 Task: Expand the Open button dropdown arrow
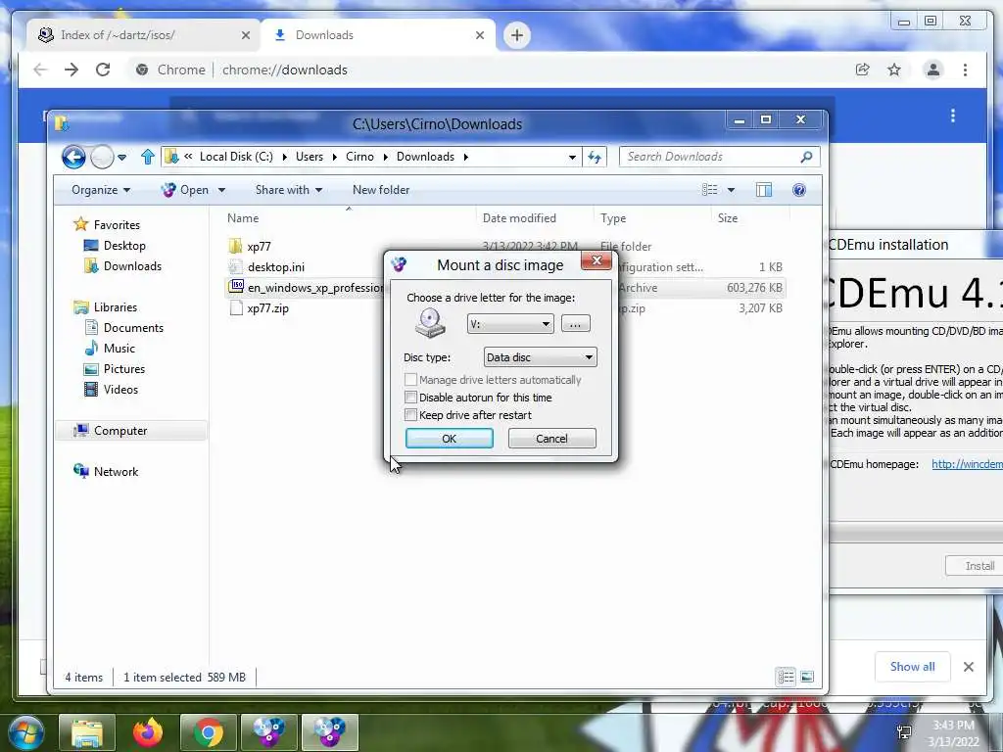(221, 191)
